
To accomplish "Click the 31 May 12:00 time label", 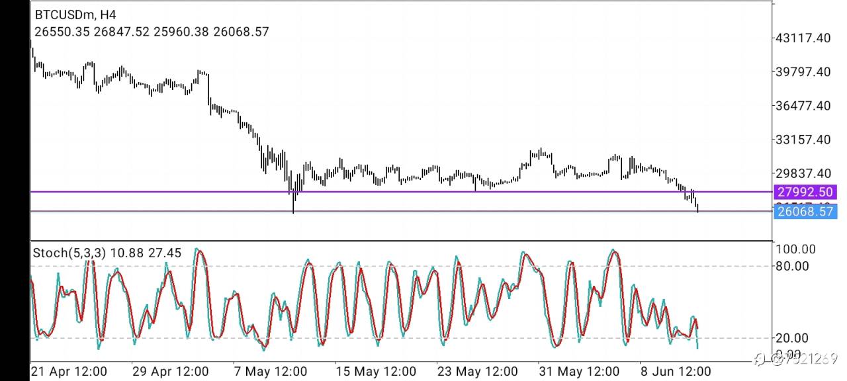I will tap(578, 371).
